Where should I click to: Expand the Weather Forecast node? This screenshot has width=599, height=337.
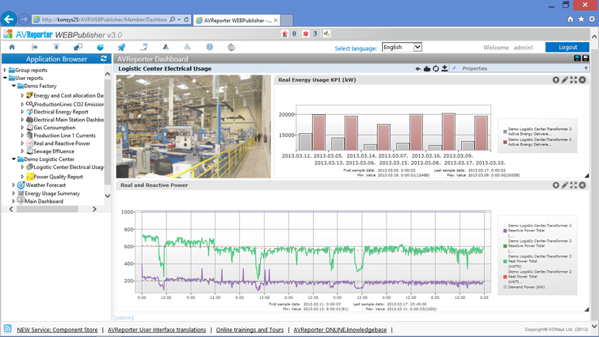point(13,185)
